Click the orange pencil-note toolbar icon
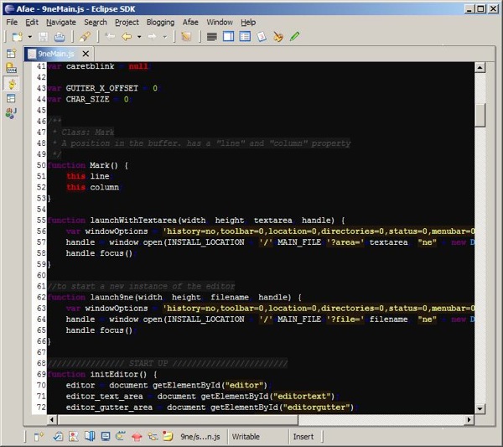The image size is (503, 447). point(186,37)
